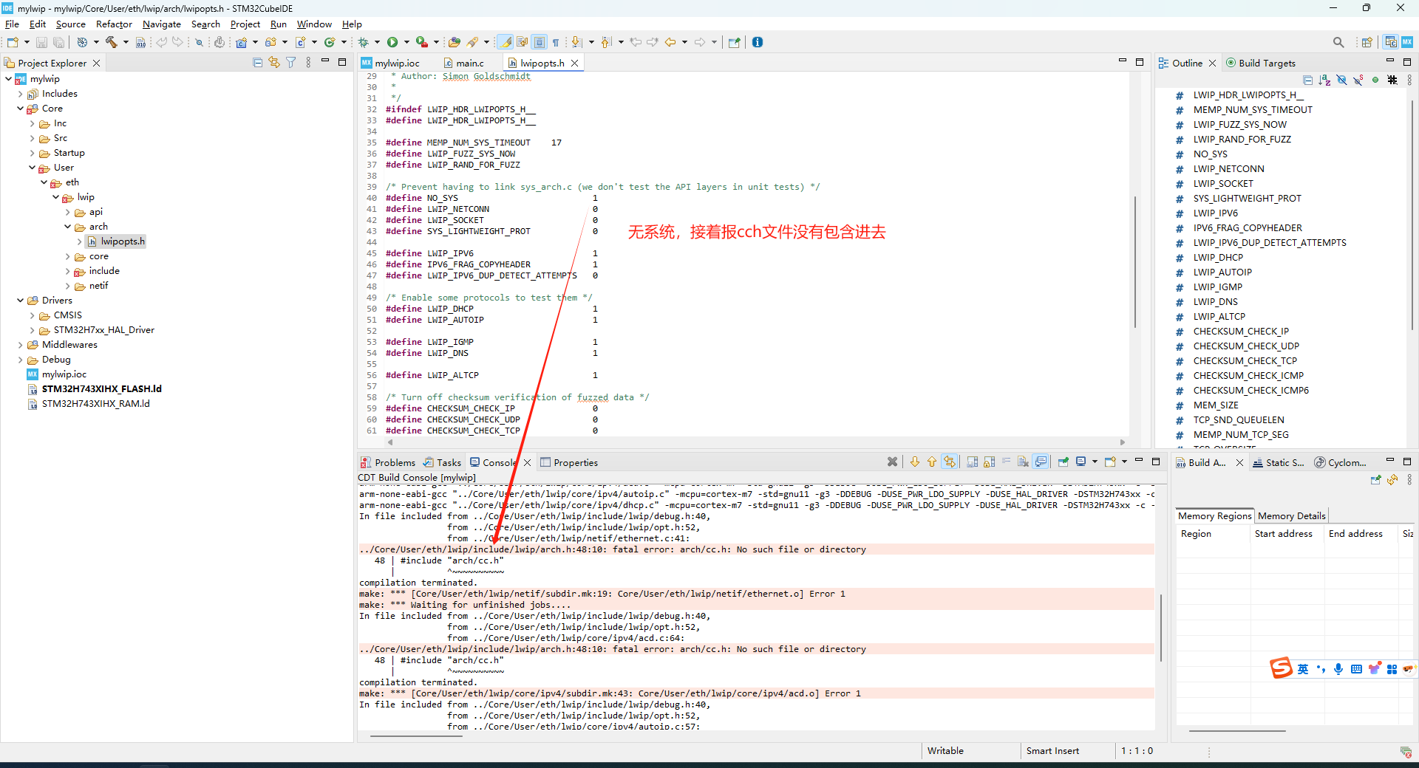Expand the Includes folder in project tree

20,94
